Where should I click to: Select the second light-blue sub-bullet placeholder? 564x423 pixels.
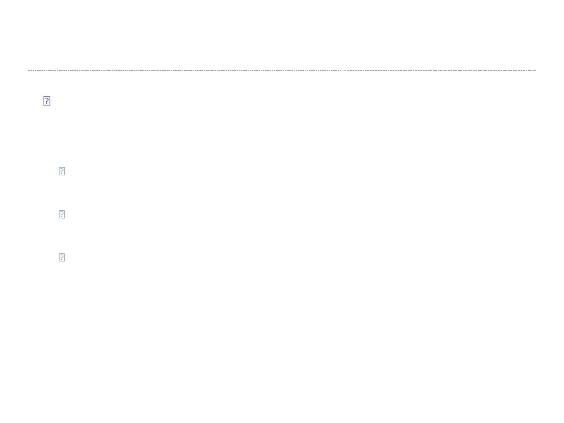coord(62,214)
